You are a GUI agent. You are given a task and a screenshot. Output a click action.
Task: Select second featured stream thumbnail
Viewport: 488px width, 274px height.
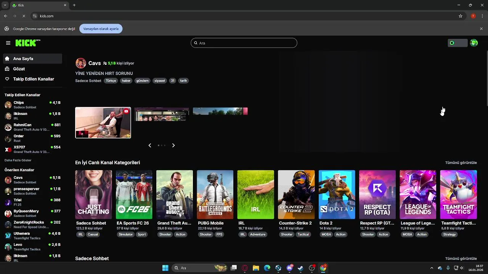point(162,114)
